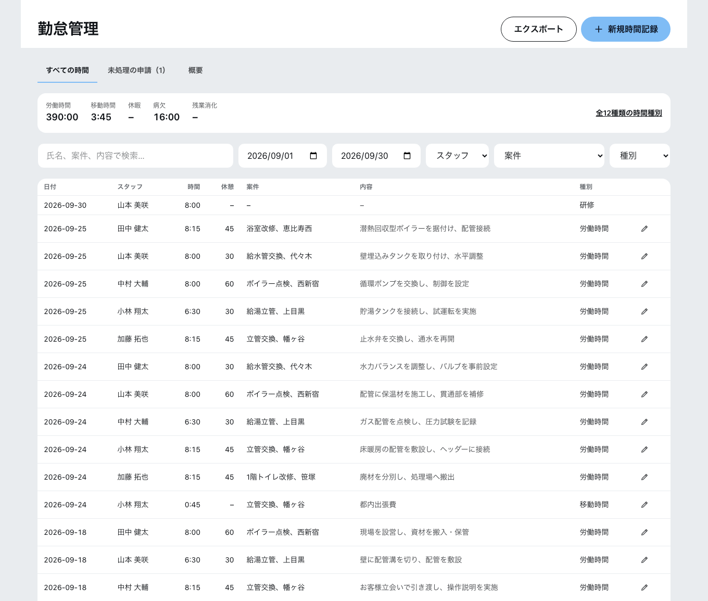Edit 山本 美咲 2026-09-24 ボイラー点検 entry
This screenshot has width=708, height=601.
644,394
